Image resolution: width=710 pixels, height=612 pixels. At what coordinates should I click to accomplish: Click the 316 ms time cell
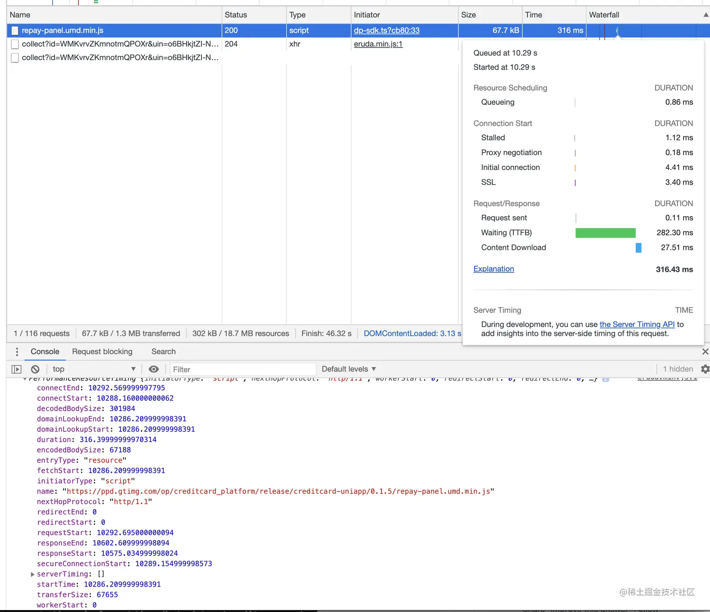pyautogui.click(x=570, y=31)
